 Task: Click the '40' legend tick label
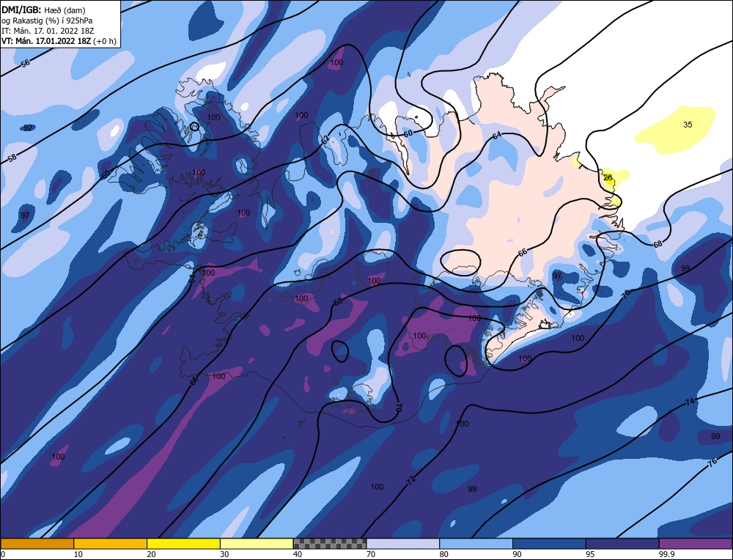298,554
